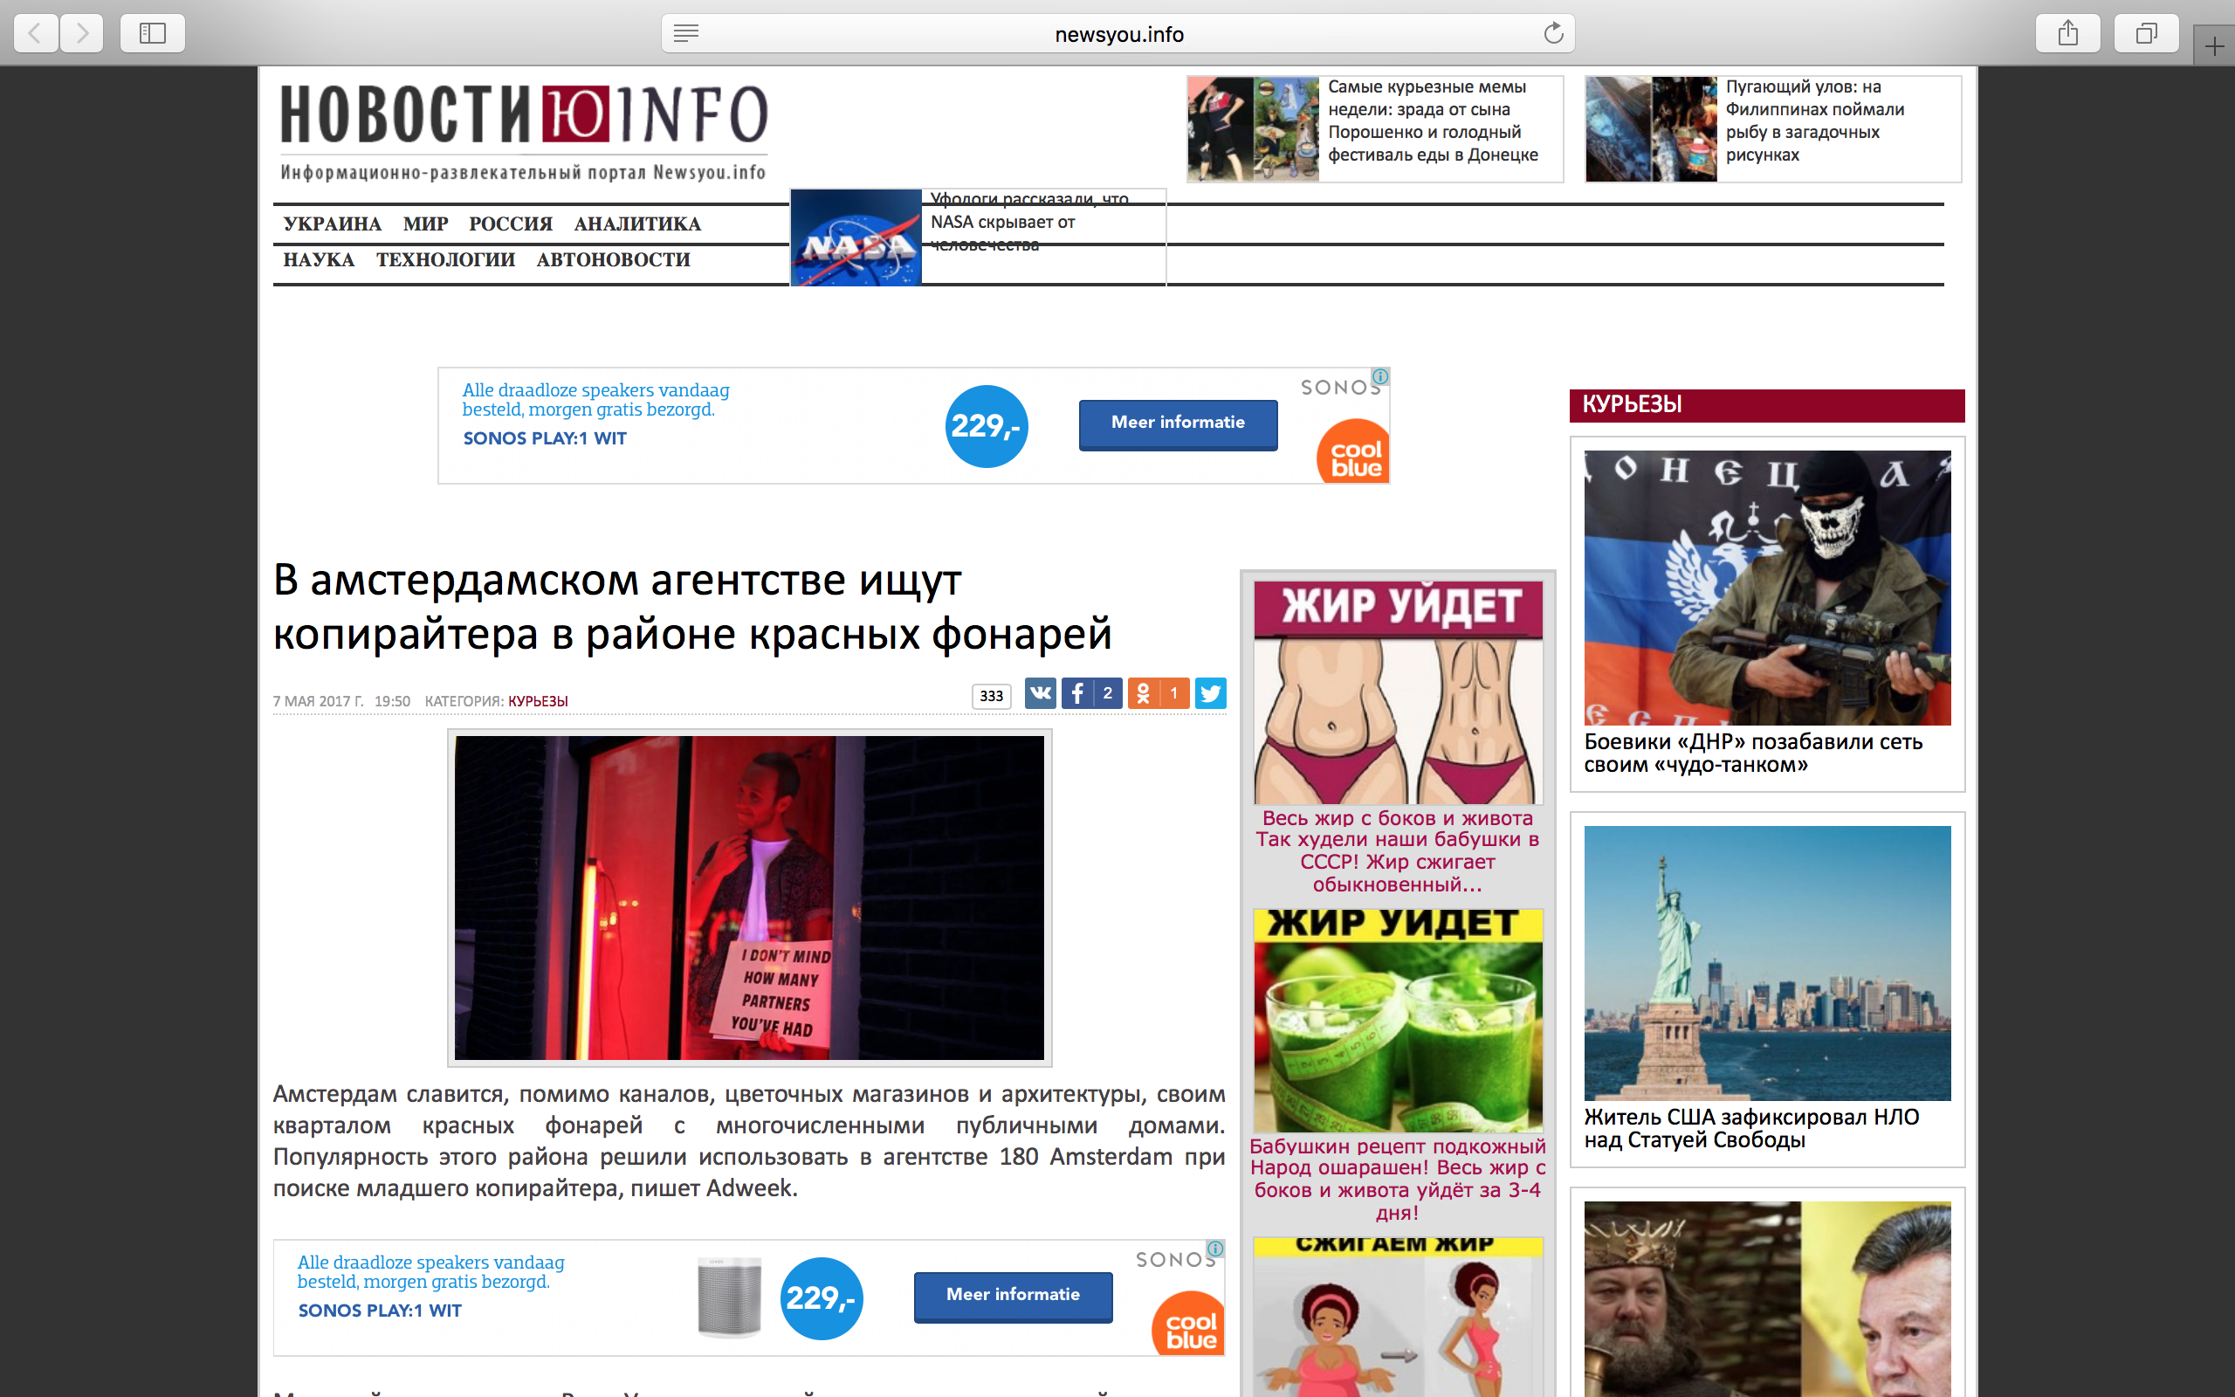
Task: Open the Share icon in toolbar
Action: [2067, 34]
